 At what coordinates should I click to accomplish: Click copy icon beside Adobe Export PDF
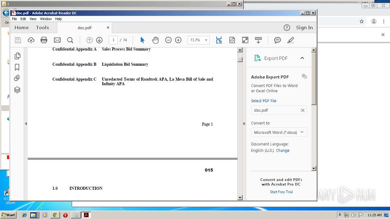(x=304, y=76)
